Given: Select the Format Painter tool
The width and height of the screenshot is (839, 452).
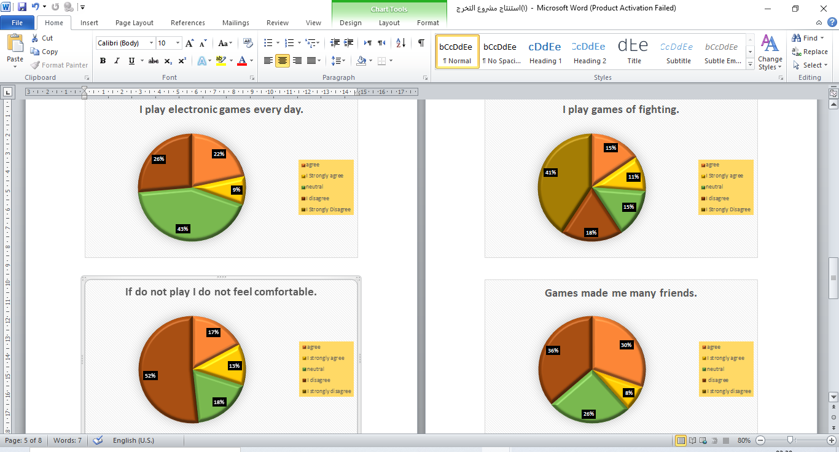Looking at the screenshot, I should tap(58, 64).
